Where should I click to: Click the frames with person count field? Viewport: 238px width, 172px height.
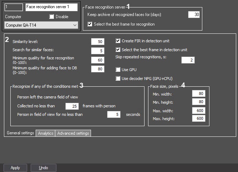[72, 106]
